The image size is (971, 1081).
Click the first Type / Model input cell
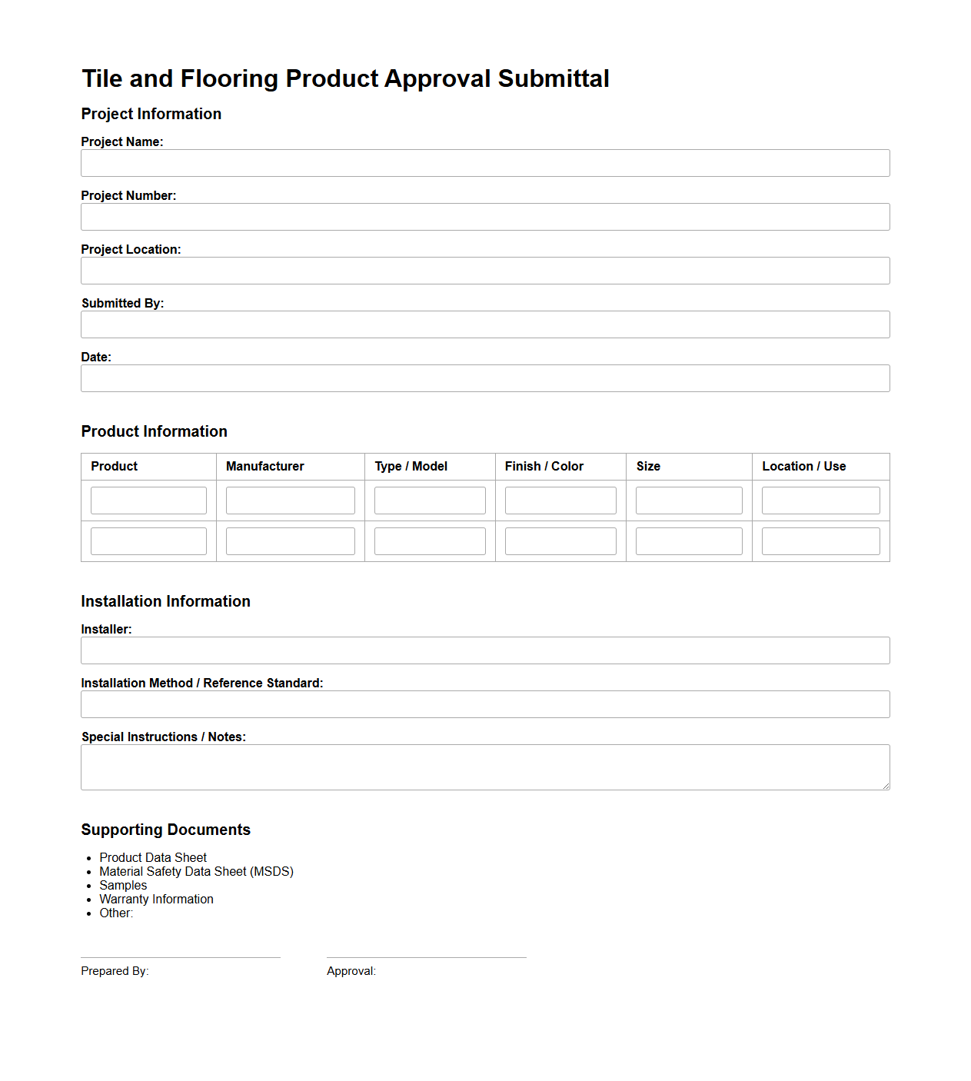click(429, 500)
